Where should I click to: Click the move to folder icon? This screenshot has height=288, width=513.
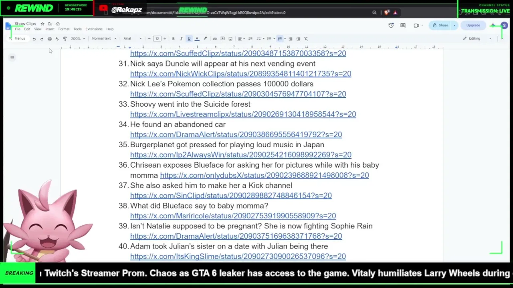click(50, 24)
